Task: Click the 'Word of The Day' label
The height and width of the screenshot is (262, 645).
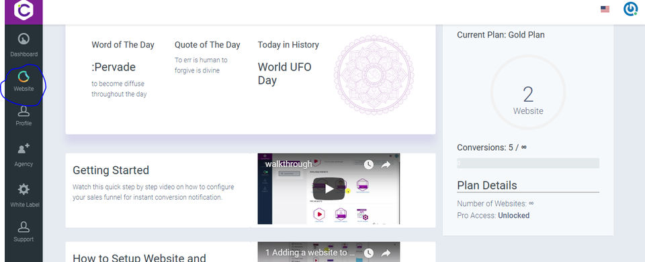Action: point(123,45)
